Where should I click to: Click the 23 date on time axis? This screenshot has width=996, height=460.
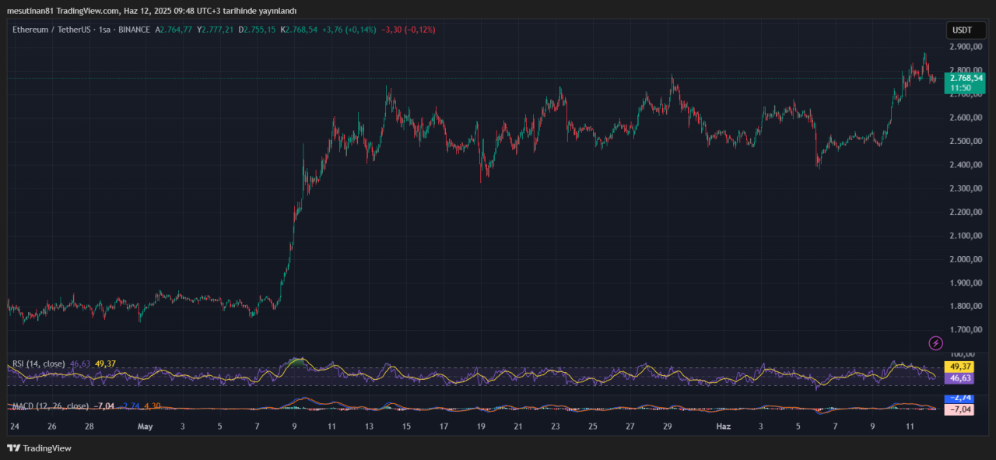click(556, 427)
